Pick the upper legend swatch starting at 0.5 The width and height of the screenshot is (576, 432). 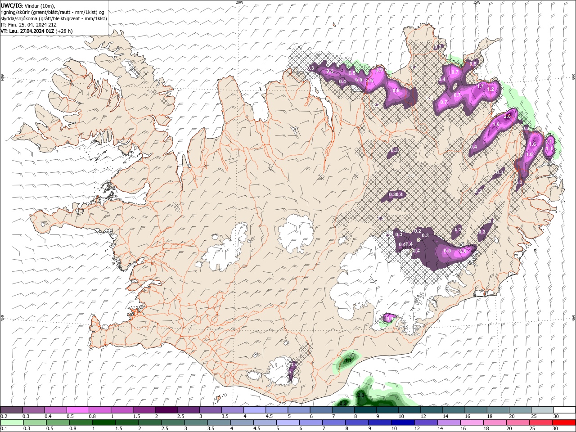[77, 409]
